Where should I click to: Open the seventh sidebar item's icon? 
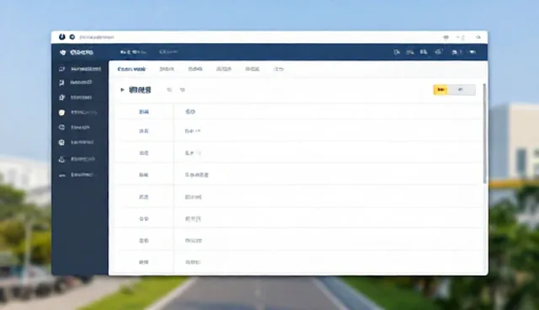coord(61,159)
